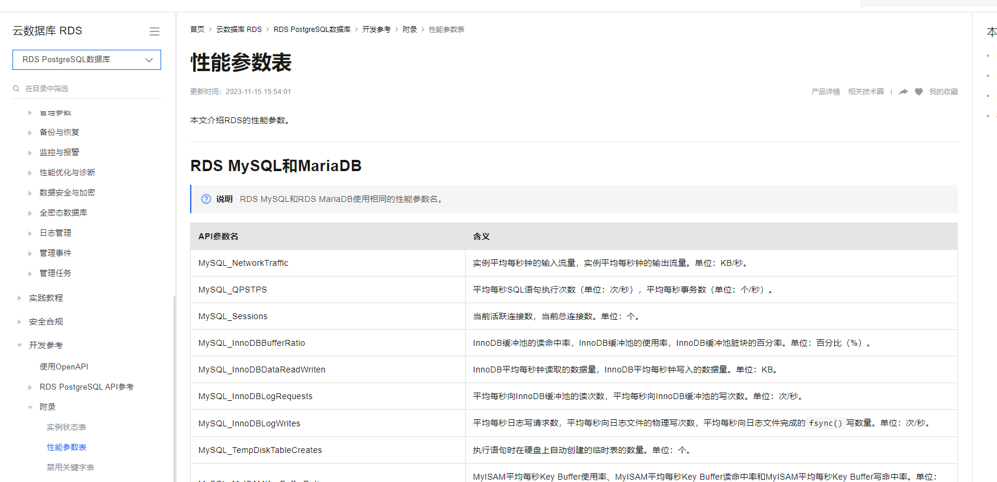Expand the RDS PostgreSQL API参考 arrow

(x=30, y=387)
